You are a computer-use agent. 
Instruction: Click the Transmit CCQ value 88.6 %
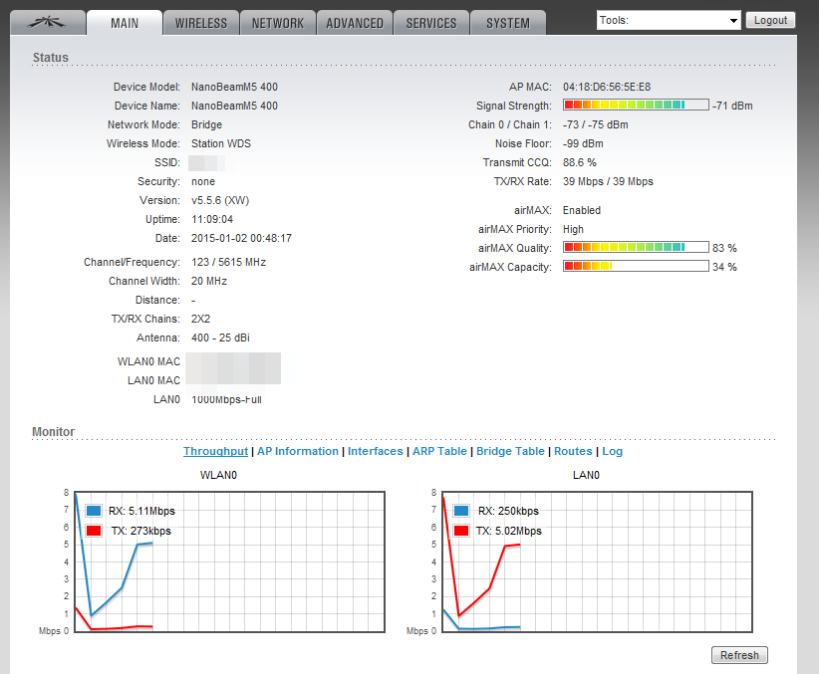click(580, 162)
